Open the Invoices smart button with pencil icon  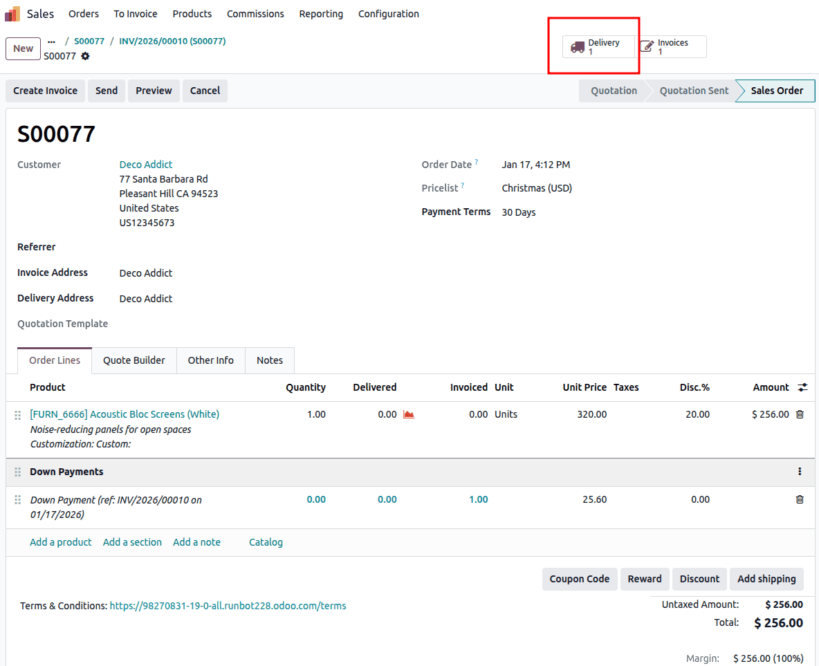coord(670,46)
